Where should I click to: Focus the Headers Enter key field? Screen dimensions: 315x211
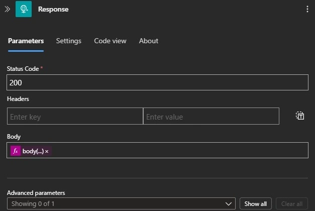(75, 116)
